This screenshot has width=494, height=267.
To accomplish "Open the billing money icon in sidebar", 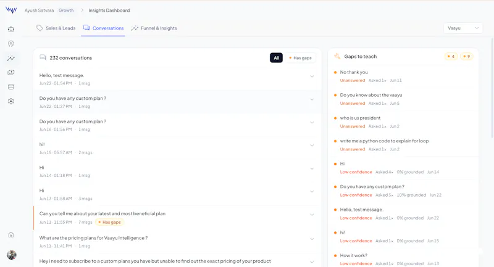I will pyautogui.click(x=11, y=72).
